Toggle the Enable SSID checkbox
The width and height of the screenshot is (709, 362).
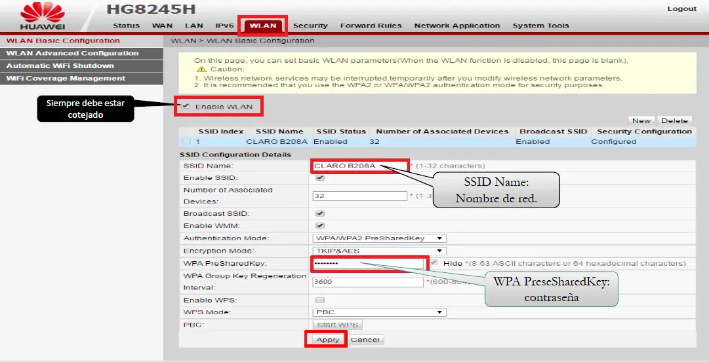point(320,178)
